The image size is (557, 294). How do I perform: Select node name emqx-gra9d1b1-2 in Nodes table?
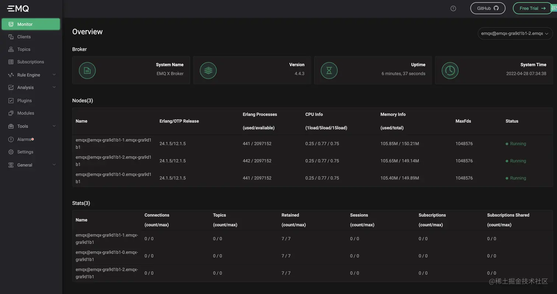coord(113,161)
